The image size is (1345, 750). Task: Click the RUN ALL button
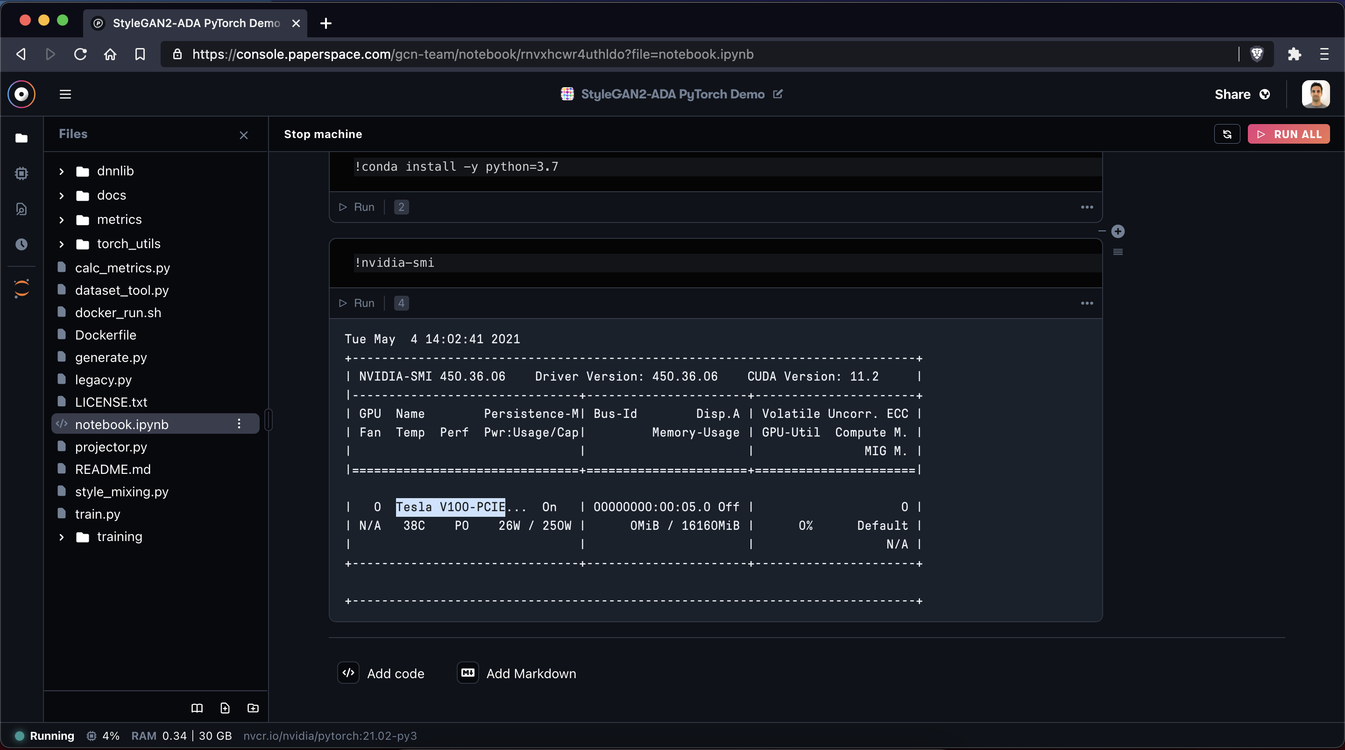pos(1288,134)
